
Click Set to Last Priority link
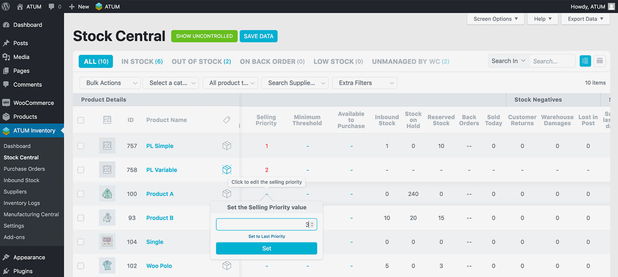pyautogui.click(x=267, y=236)
